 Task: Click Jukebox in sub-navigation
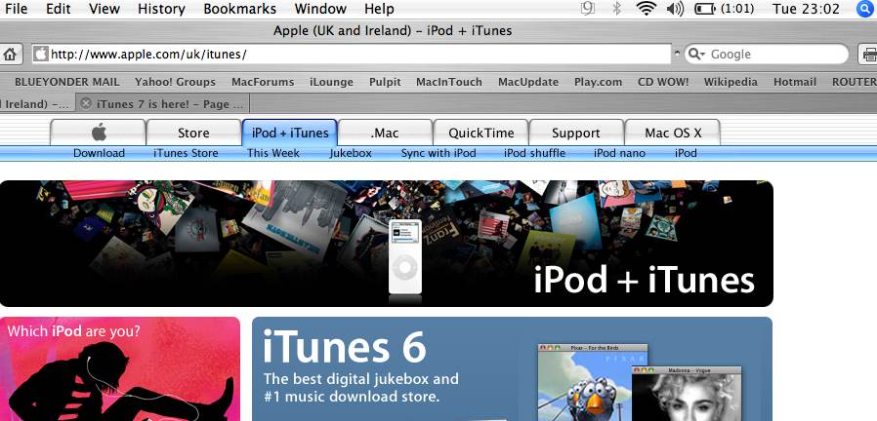tap(351, 153)
